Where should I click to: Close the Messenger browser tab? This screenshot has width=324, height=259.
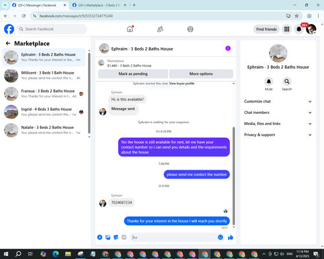65,5
